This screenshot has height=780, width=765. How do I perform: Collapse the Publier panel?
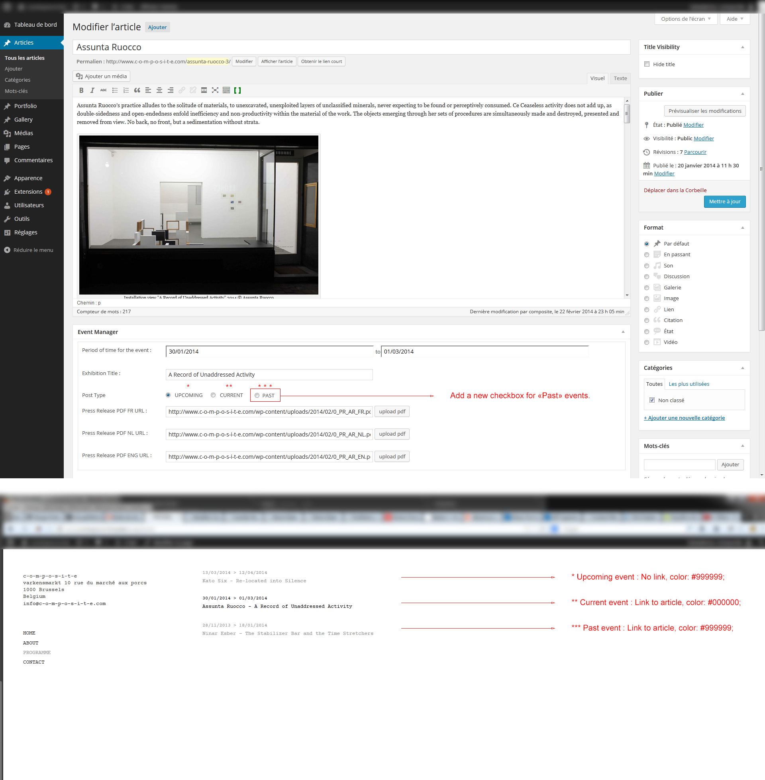743,94
